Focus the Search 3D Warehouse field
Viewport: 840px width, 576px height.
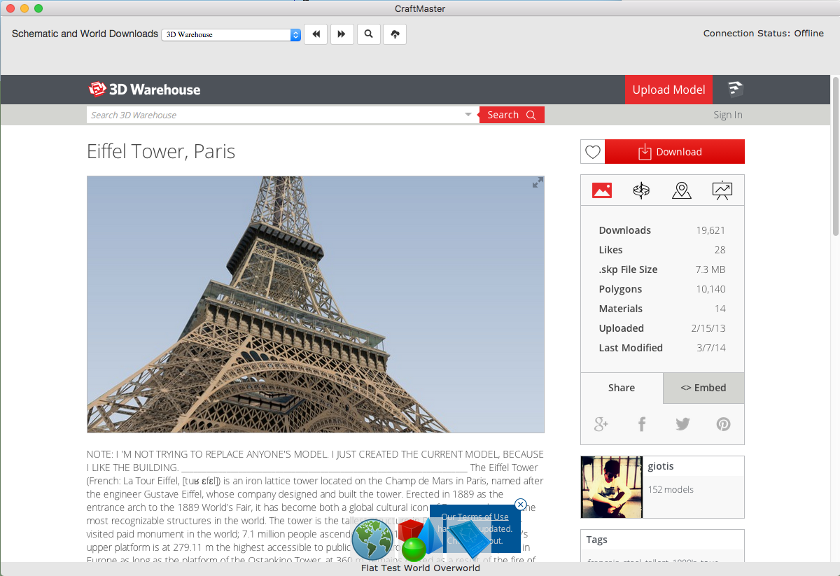click(x=274, y=115)
